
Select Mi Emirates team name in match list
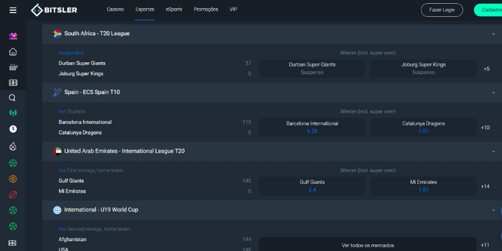click(x=72, y=191)
